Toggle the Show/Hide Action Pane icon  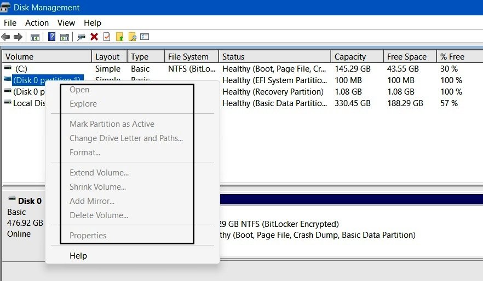(65, 37)
